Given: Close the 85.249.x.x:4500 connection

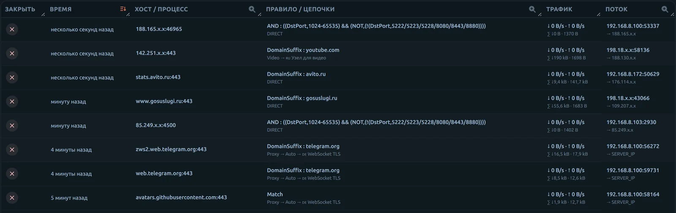Looking at the screenshot, I should [x=12, y=126].
